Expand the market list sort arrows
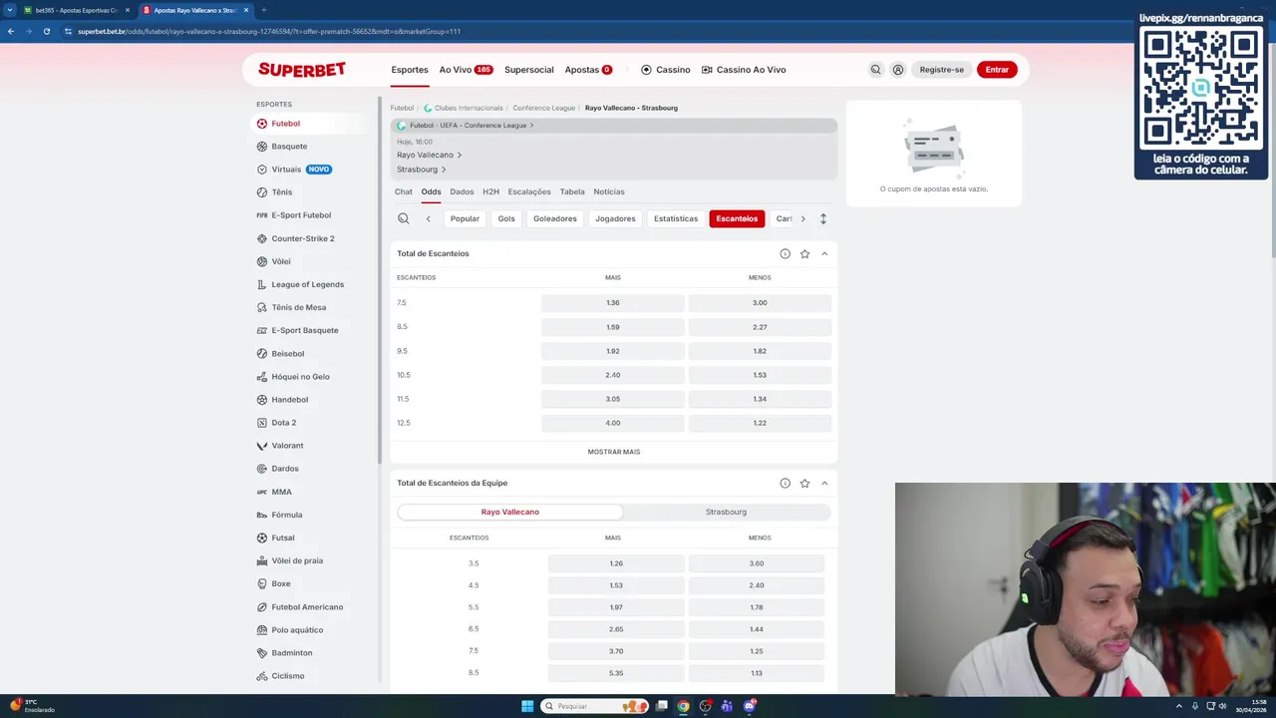The width and height of the screenshot is (1276, 718). pos(822,218)
